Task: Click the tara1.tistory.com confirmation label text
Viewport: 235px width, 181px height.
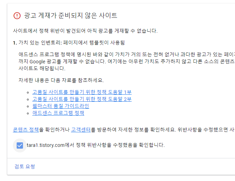Action: [x=96, y=145]
